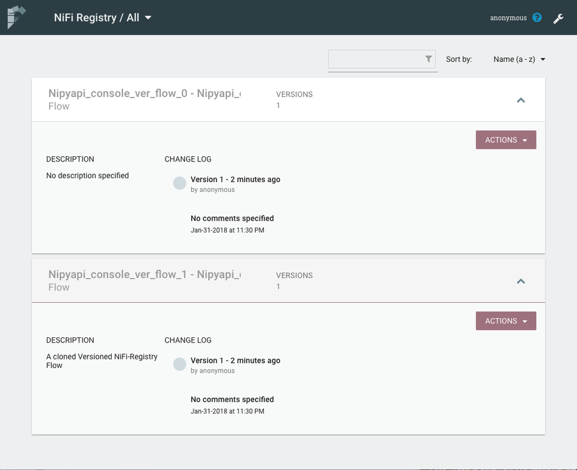Image resolution: width=577 pixels, height=470 pixels.
Task: Click the filter funnel icon
Action: click(x=429, y=59)
